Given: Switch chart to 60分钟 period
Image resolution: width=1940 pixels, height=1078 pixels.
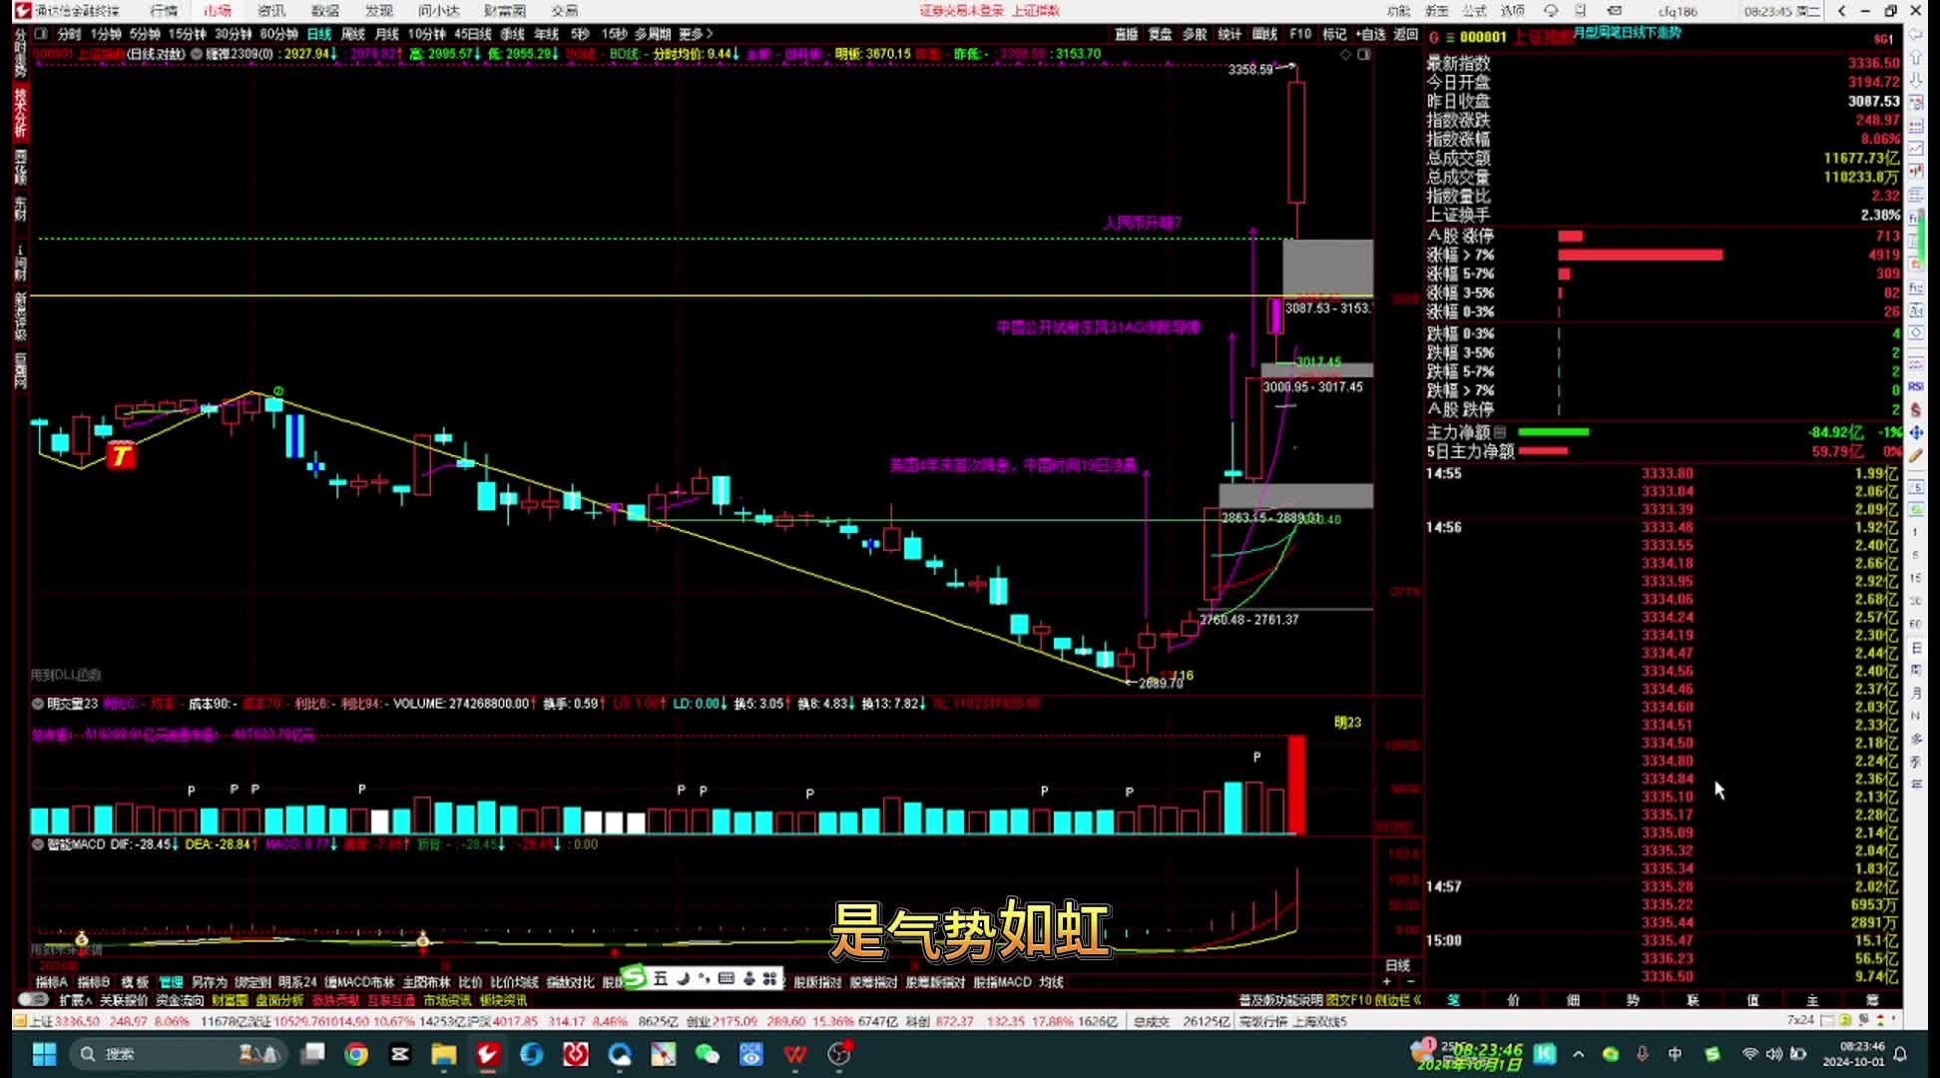Looking at the screenshot, I should click(x=278, y=34).
